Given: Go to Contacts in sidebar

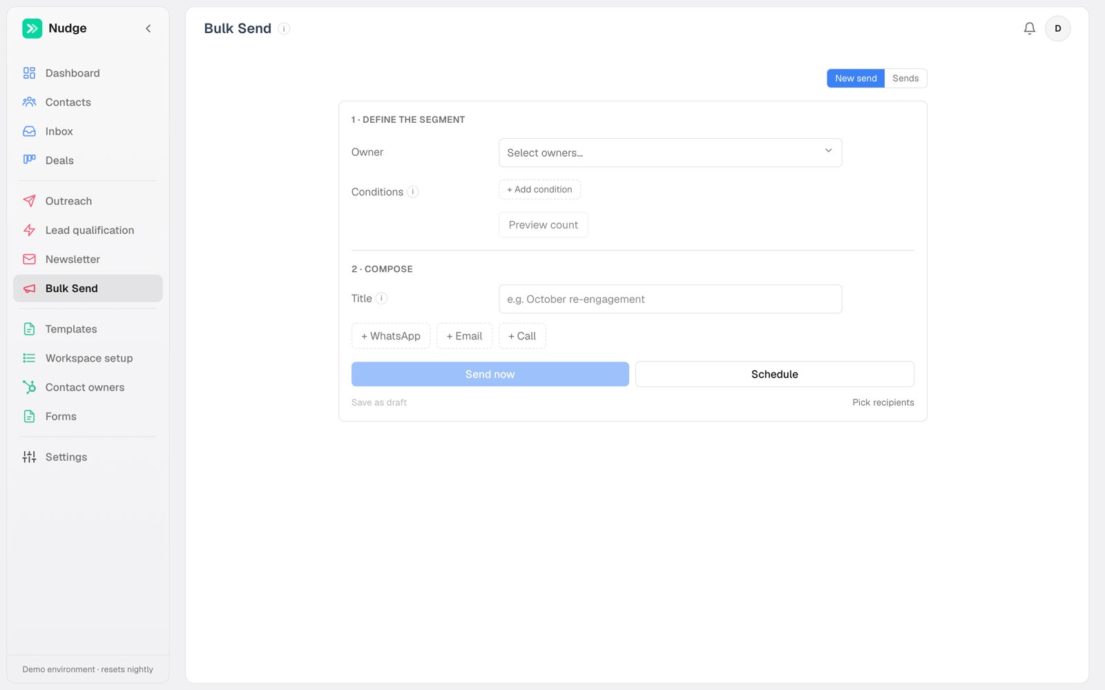Looking at the screenshot, I should click(88, 102).
